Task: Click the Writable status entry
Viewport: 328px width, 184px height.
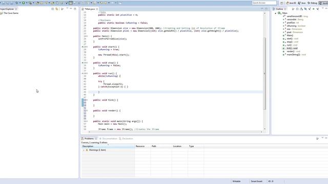Action: click(x=236, y=181)
